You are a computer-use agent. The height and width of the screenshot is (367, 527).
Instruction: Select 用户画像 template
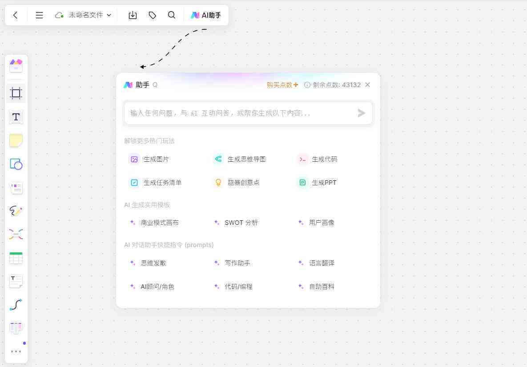(x=316, y=223)
